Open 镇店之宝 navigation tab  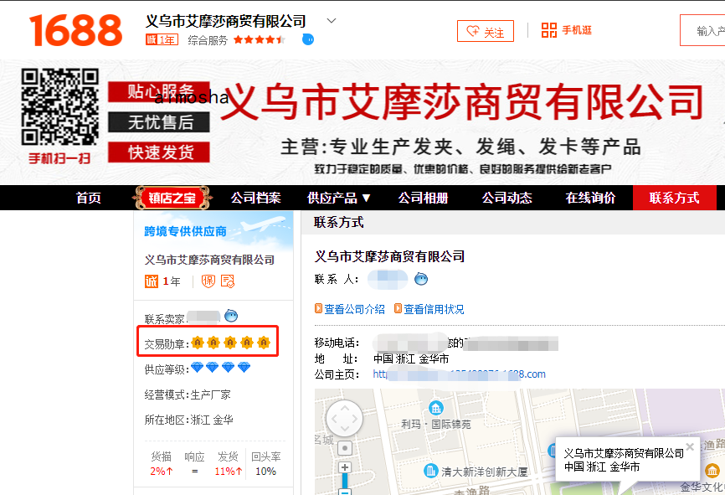(x=172, y=198)
